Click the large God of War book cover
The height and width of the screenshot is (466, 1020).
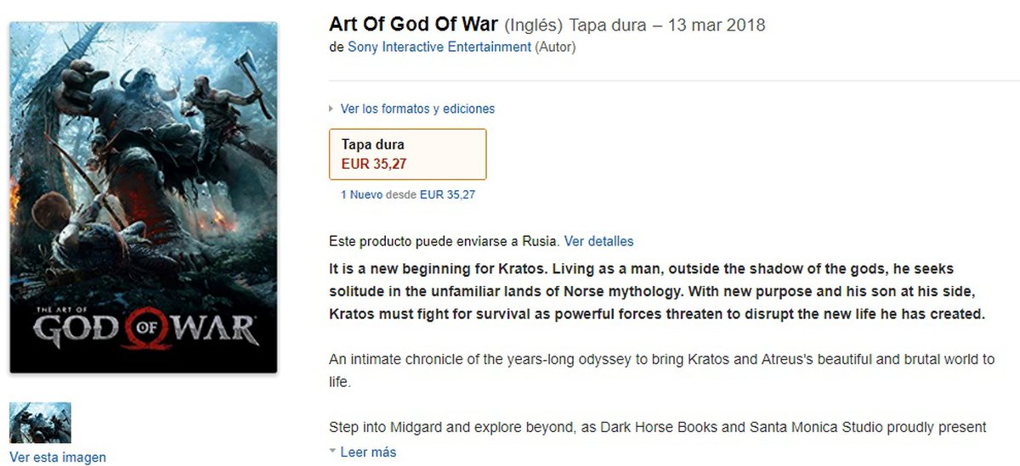click(144, 197)
